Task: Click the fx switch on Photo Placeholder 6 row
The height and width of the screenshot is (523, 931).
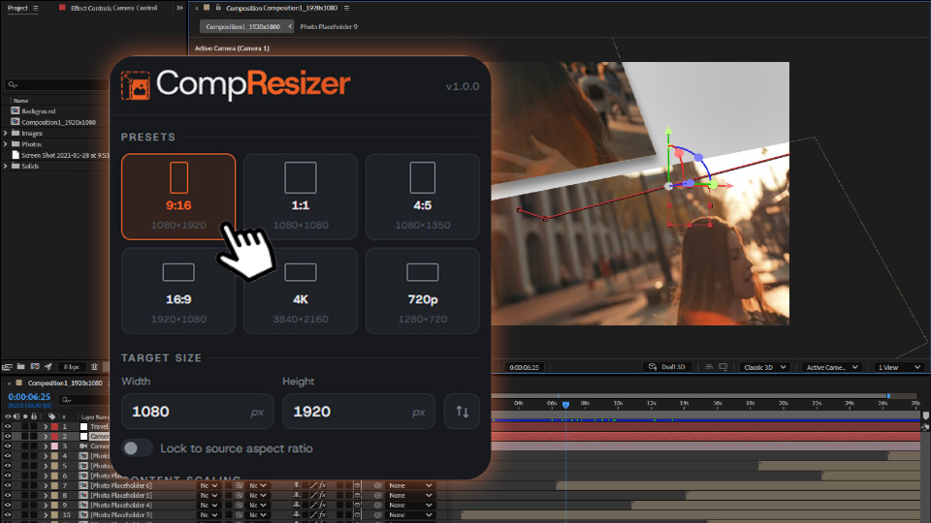Action: (x=322, y=485)
